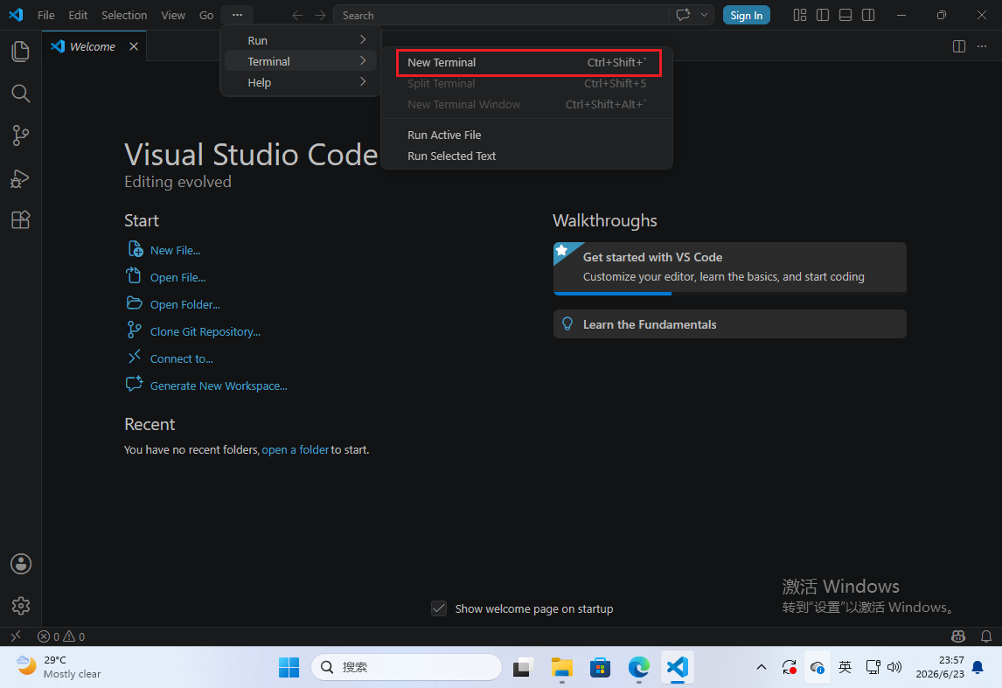
Task: Open the Selection menu
Action: pyautogui.click(x=124, y=16)
